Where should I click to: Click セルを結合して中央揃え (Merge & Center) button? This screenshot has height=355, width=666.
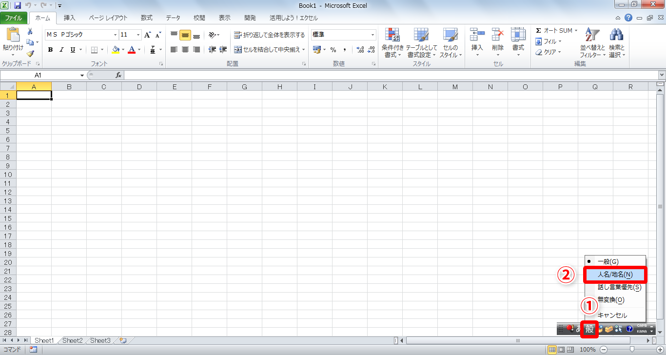click(269, 49)
